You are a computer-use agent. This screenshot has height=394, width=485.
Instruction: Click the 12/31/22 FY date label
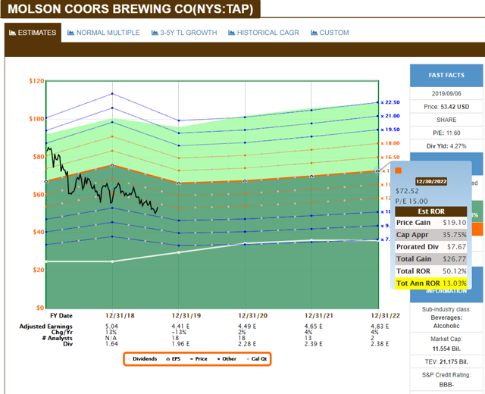[x=386, y=316]
